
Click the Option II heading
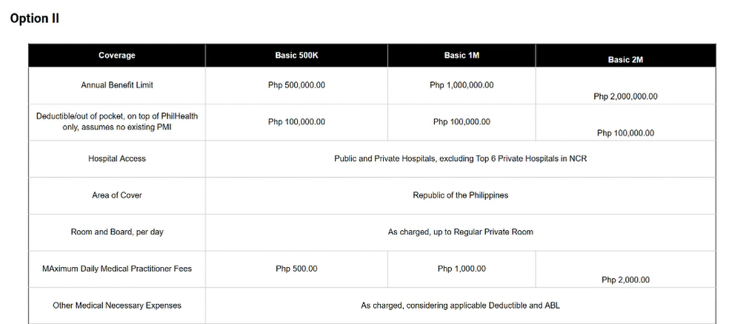click(34, 18)
